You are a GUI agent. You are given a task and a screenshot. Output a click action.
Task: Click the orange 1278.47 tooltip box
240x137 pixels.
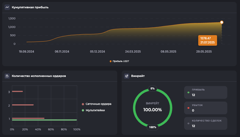207,40
